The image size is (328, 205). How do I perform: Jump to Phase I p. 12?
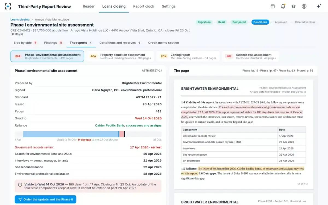click(250, 71)
